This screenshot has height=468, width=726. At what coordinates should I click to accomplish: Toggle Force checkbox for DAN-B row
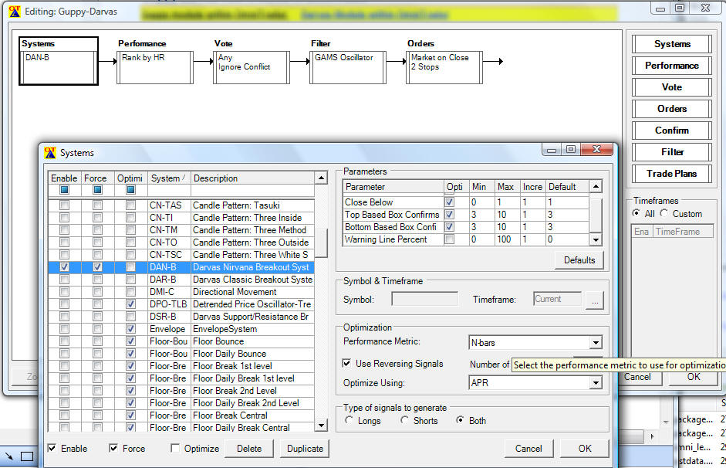coord(97,267)
